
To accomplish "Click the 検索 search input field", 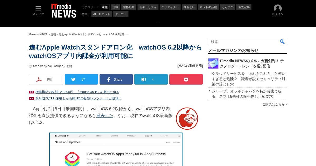I will (x=244, y=42).
